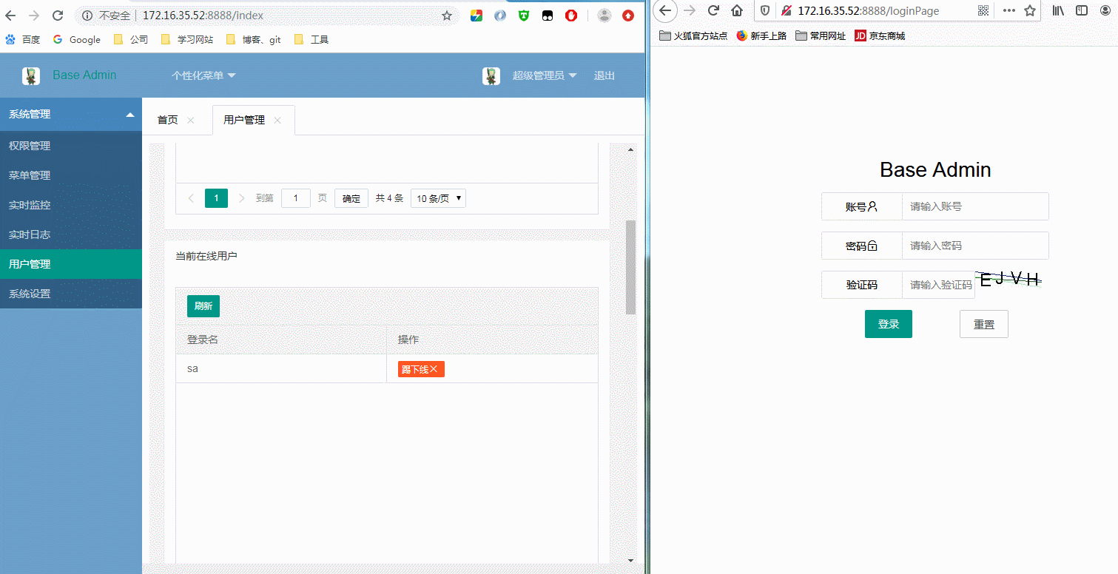
Task: Bookmark page with Firefox star icon
Action: pos(1030,10)
